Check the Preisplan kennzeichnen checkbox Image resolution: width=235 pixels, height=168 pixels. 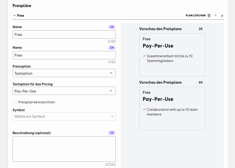[15, 102]
